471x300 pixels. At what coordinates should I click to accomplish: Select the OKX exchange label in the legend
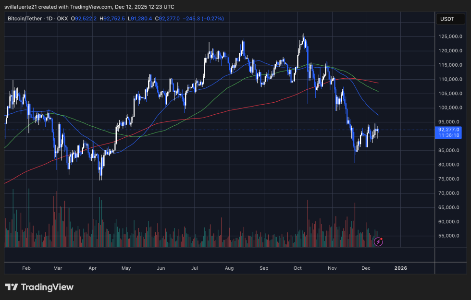62,18
